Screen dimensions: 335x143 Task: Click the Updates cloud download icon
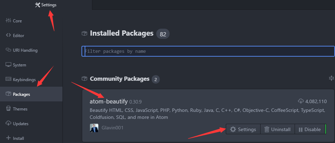8,123
